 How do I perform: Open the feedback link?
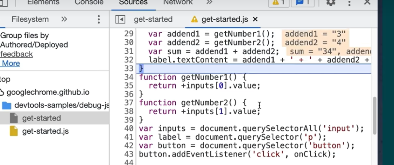(x=17, y=54)
